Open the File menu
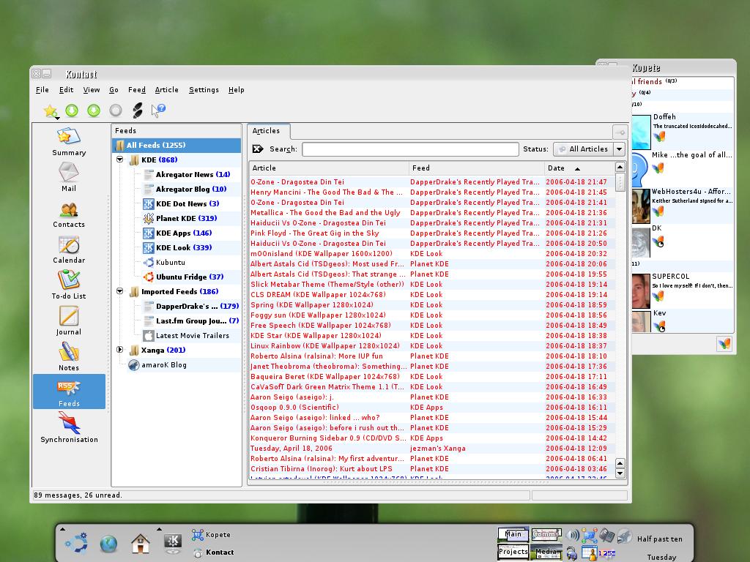 (x=42, y=90)
